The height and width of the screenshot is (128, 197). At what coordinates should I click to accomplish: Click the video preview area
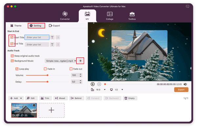coord(140,52)
